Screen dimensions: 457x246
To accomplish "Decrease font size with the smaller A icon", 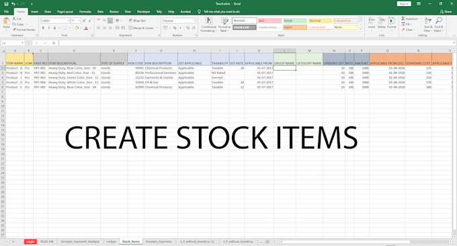I will click(90, 21).
